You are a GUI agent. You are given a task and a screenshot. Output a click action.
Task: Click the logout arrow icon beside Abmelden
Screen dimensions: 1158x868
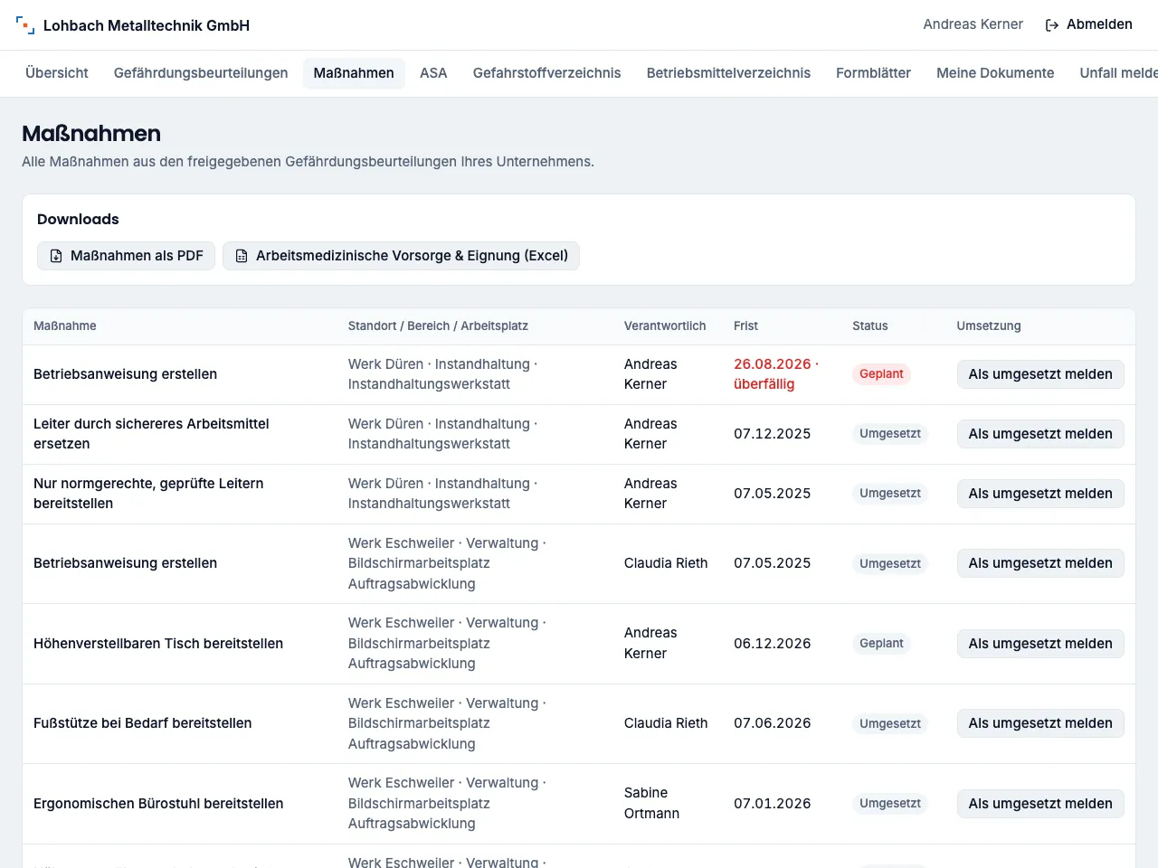click(1052, 25)
